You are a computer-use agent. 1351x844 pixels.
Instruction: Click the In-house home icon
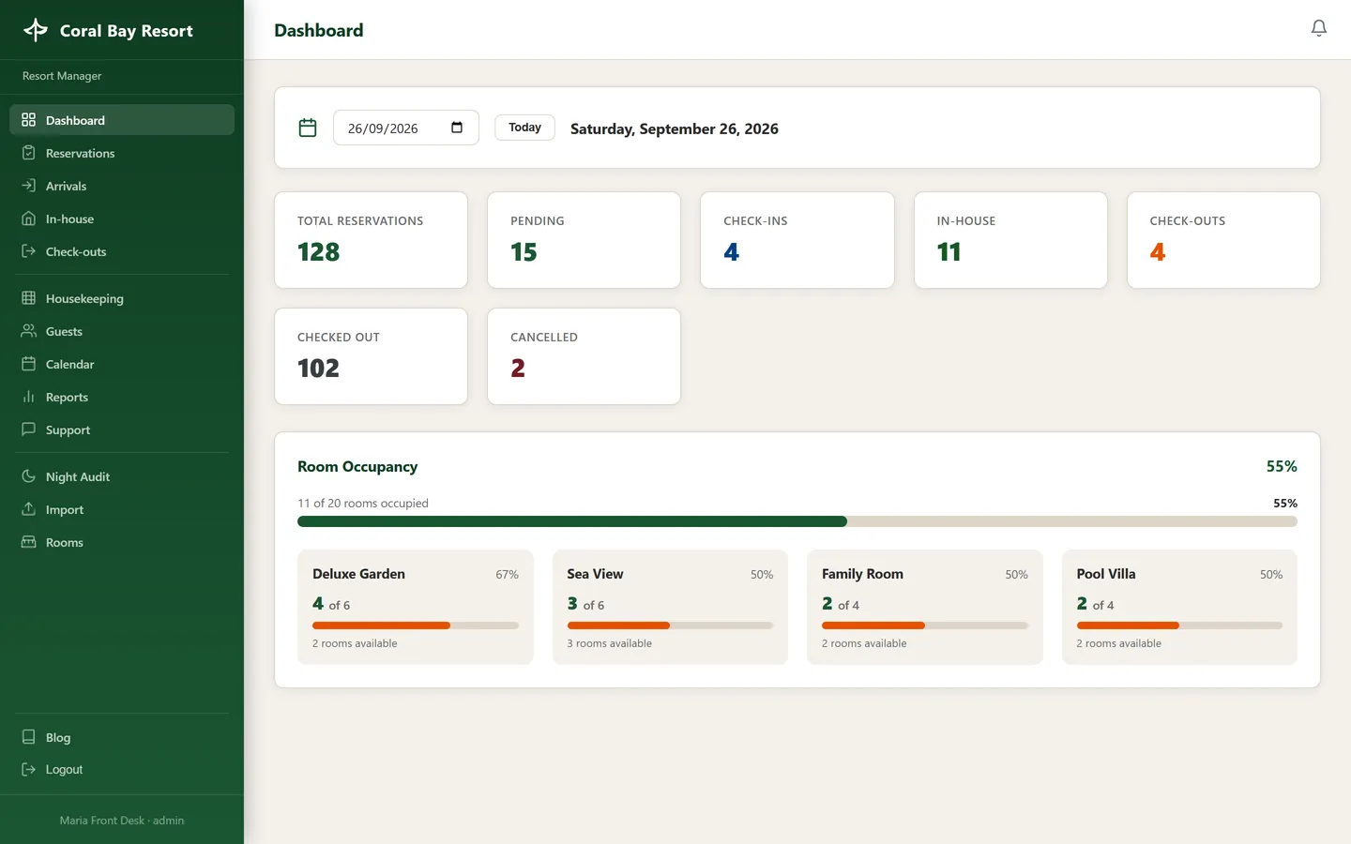pos(28,219)
